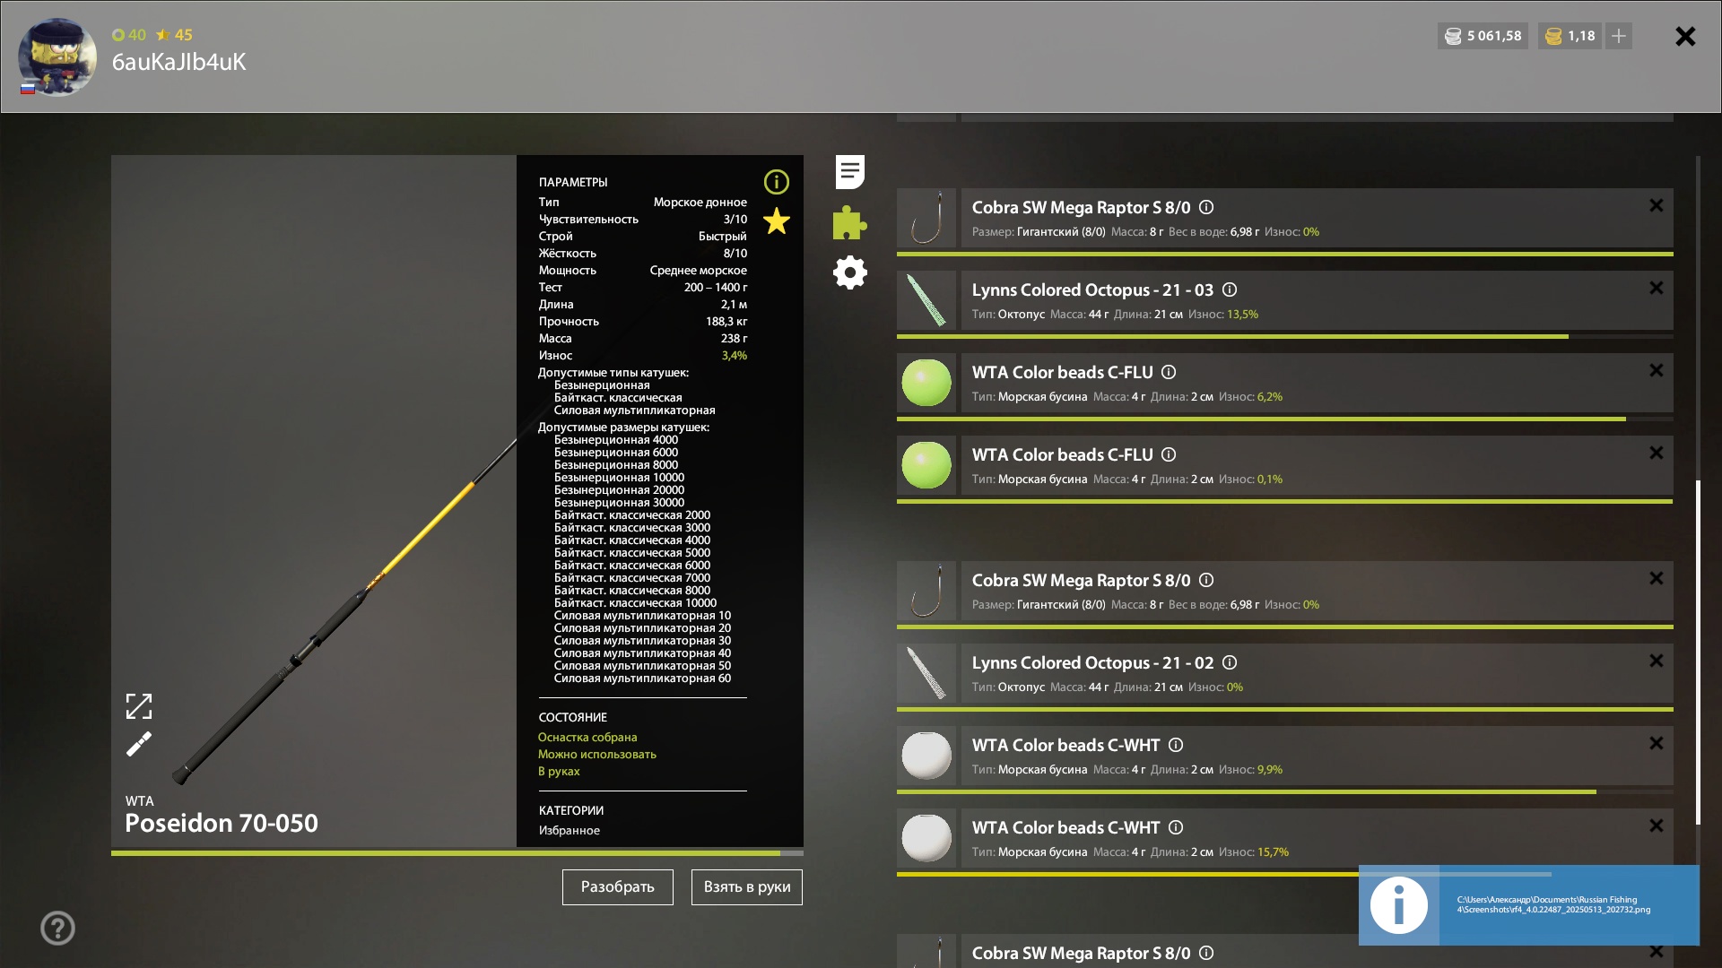Click the Poseidon 70-050 rod name

[222, 823]
